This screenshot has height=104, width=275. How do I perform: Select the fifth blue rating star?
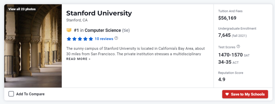[x=91, y=39]
